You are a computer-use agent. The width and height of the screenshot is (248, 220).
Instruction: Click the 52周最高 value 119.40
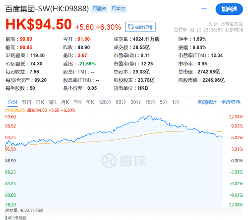click(37, 55)
